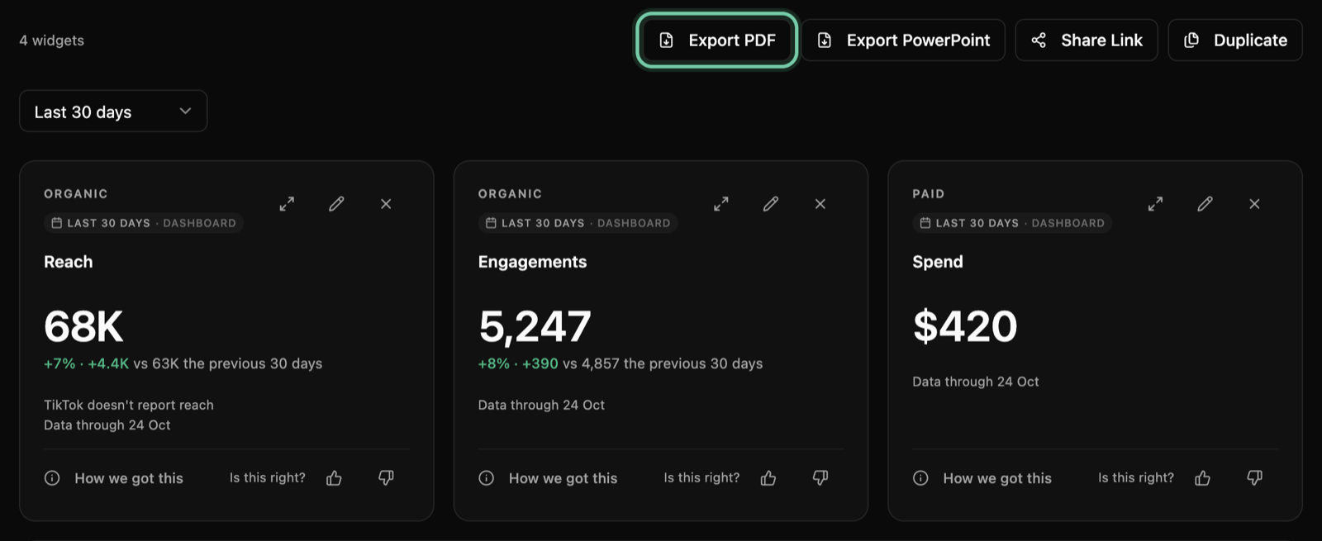The image size is (1322, 541).
Task: Click TikTok doesn't report reach note
Action: tap(129, 405)
